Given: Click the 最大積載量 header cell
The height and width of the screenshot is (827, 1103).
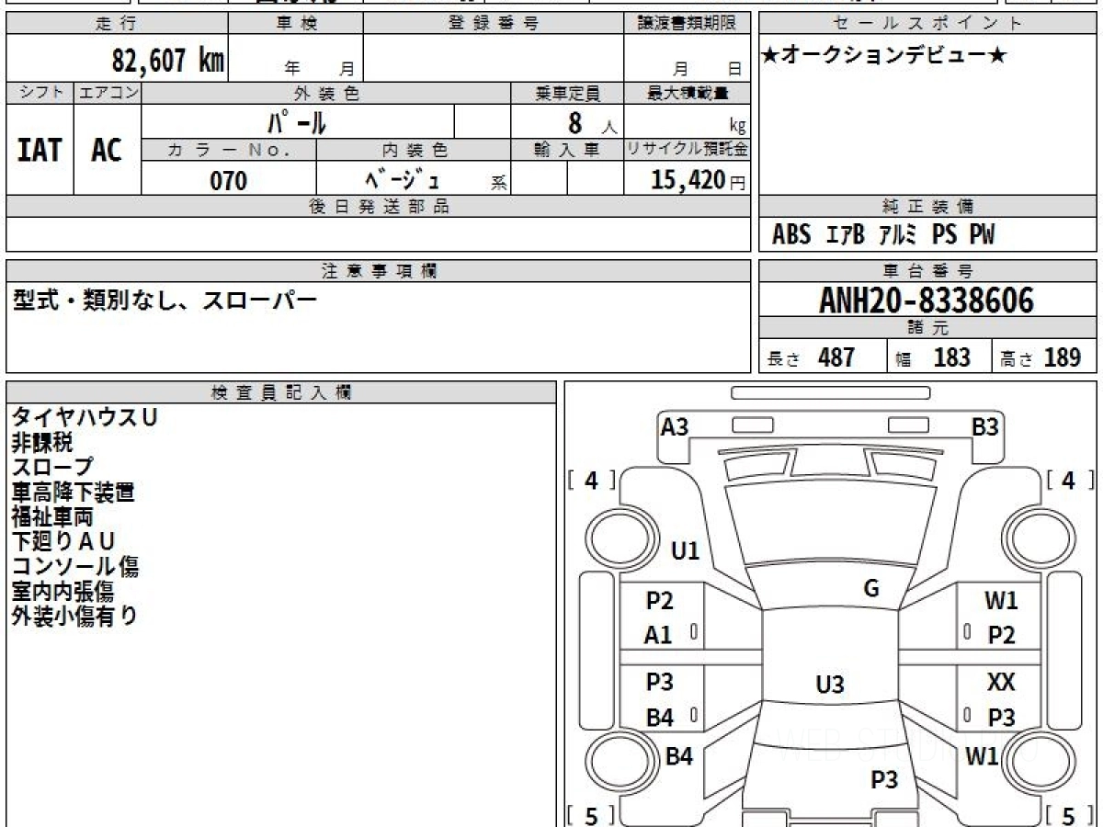Looking at the screenshot, I should click(x=688, y=93).
